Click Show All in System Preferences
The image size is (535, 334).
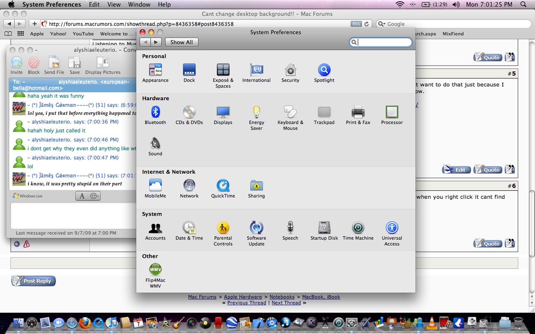click(x=181, y=42)
